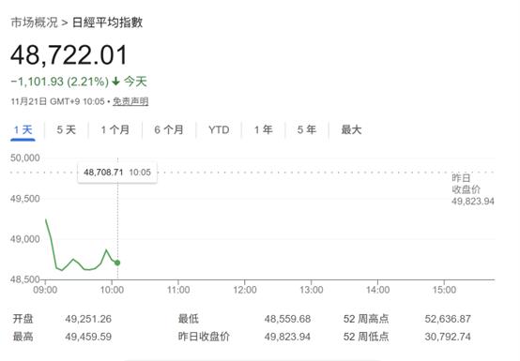Click the change value −1,101.93 (2.21%)
The width and height of the screenshot is (520, 361).
60,82
